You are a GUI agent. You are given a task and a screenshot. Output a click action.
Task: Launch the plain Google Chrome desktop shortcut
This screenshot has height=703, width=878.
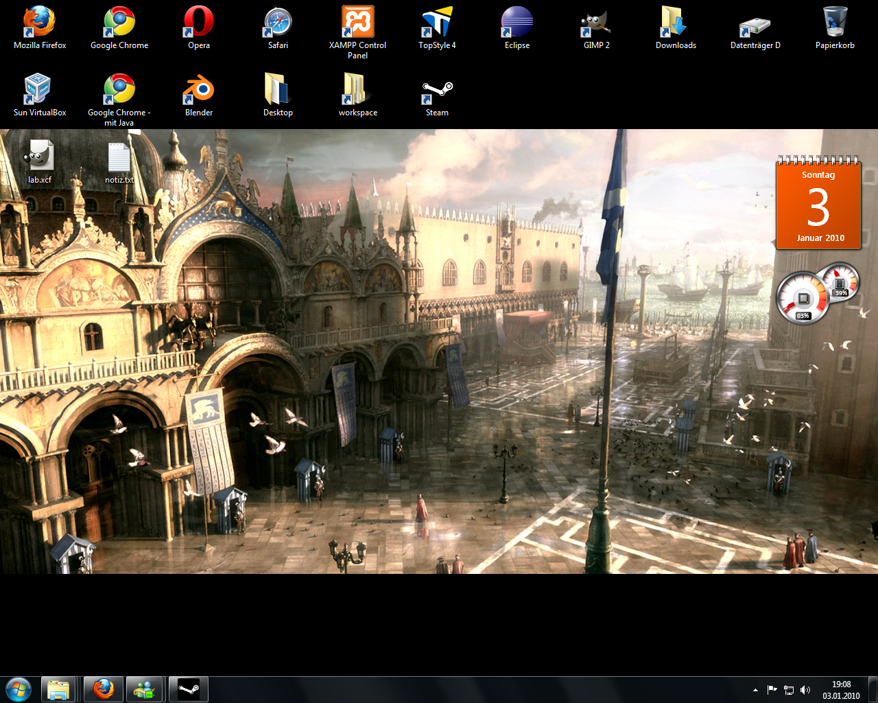pyautogui.click(x=119, y=28)
